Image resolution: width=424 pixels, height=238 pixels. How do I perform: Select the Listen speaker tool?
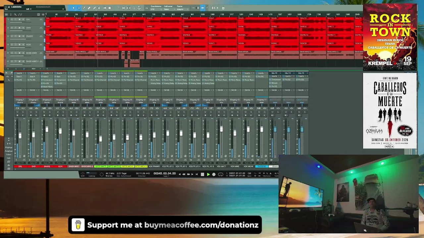tap(110, 8)
